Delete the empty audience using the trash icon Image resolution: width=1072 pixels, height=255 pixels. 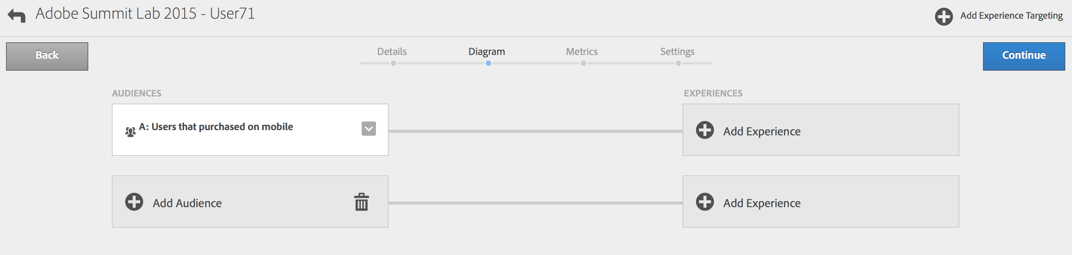[361, 202]
